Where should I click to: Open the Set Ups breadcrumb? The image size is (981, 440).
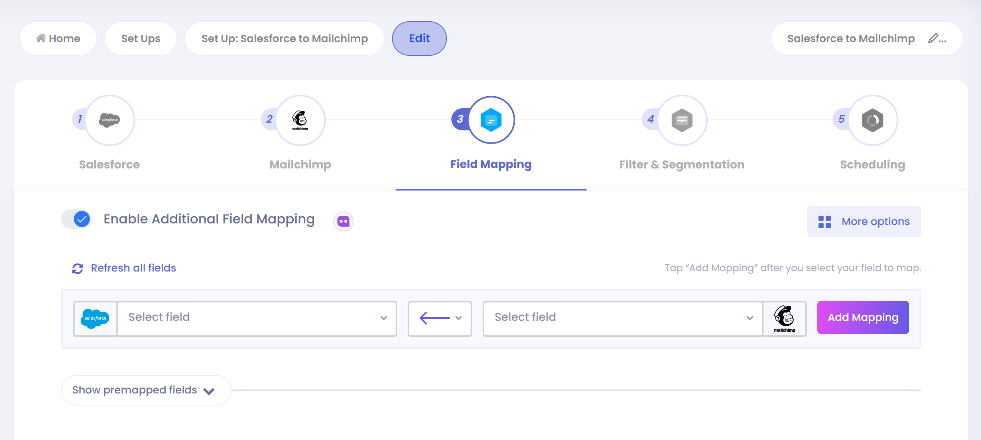(141, 39)
